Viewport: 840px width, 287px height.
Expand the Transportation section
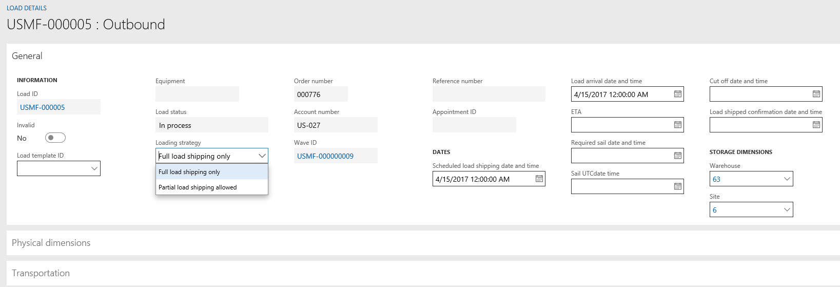41,273
